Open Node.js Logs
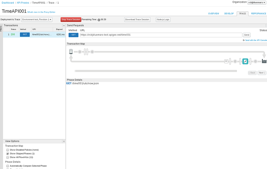Screen dimensions: 267x169 tap(163, 20)
